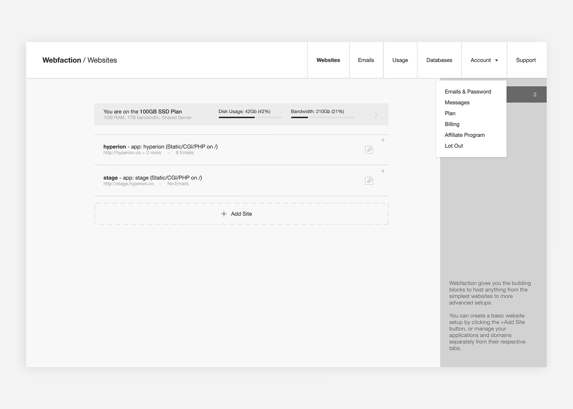Screen dimensions: 573x409
Task: Click the 100GB SSD Plan text
Action: coord(161,112)
